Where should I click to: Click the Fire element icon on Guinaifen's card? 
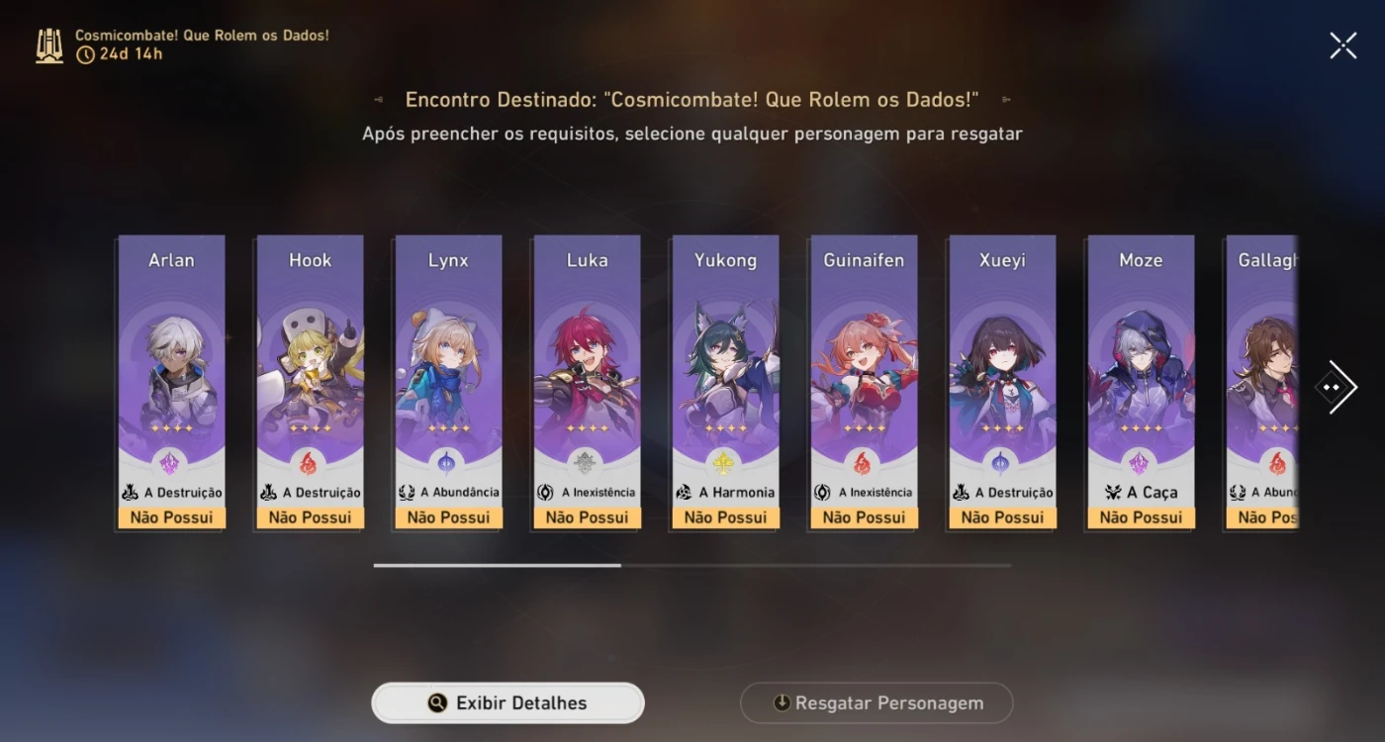pyautogui.click(x=863, y=462)
